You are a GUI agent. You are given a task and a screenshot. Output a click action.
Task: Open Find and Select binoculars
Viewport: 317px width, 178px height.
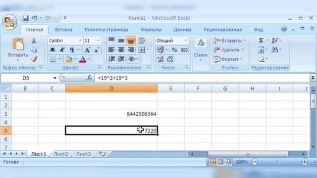pos(275,49)
